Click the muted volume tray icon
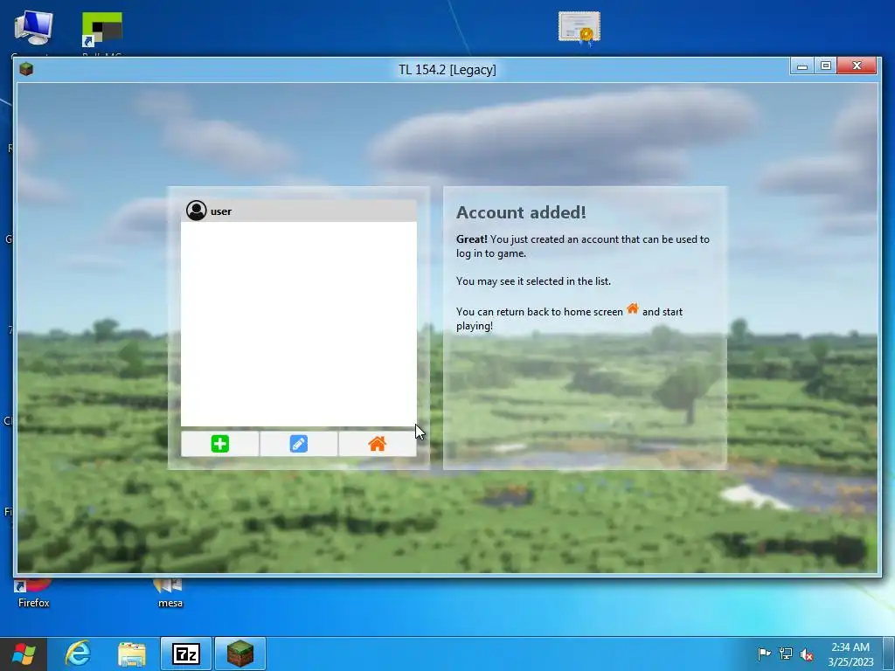This screenshot has width=895, height=671. tap(807, 654)
